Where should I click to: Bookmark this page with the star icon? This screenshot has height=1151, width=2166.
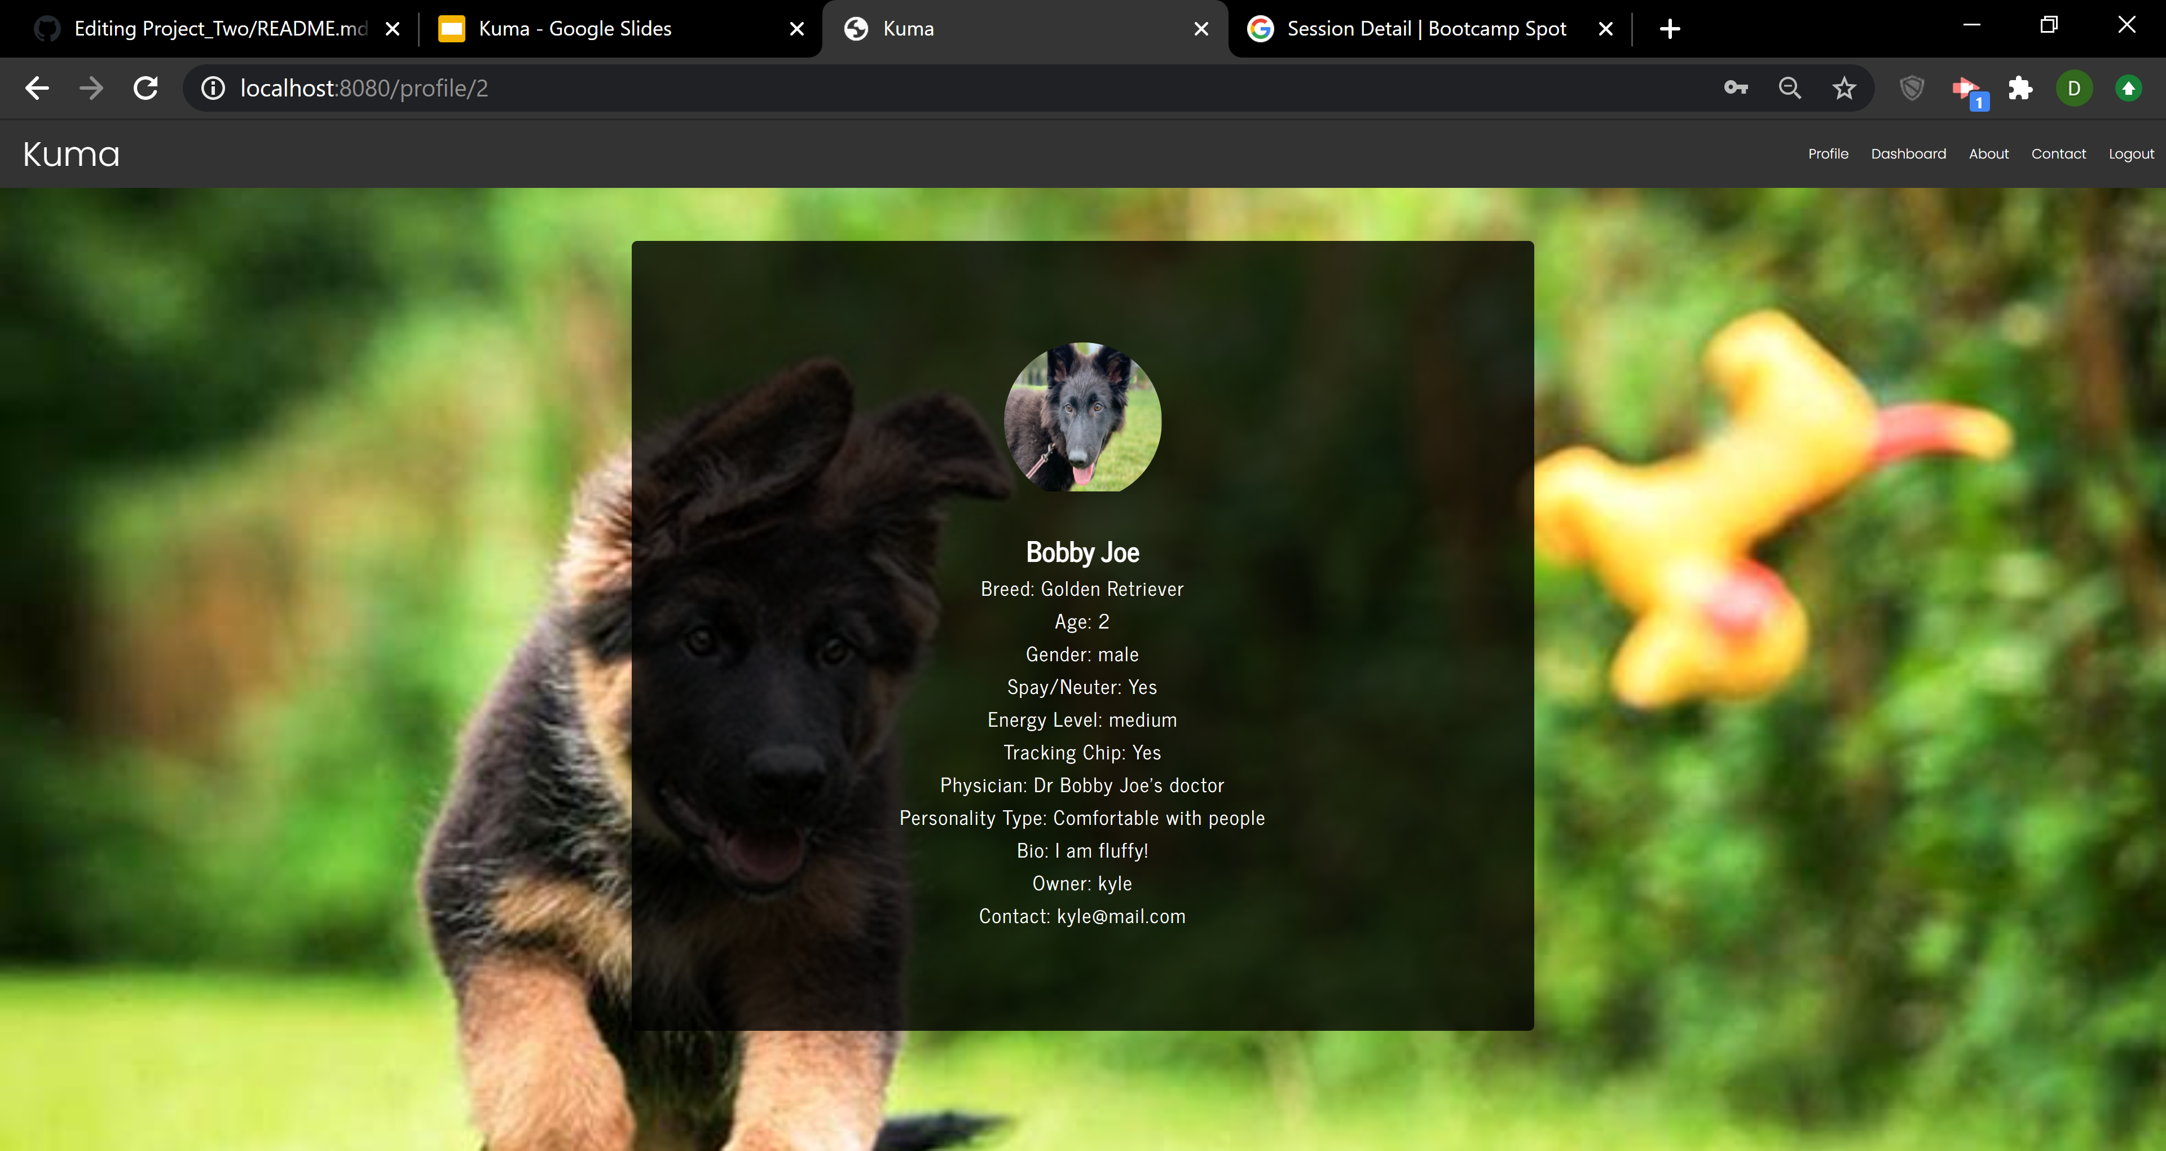(1844, 89)
